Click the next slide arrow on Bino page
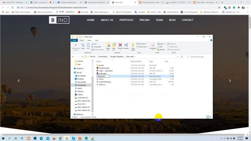This screenshot has width=251, height=141. 230,81
